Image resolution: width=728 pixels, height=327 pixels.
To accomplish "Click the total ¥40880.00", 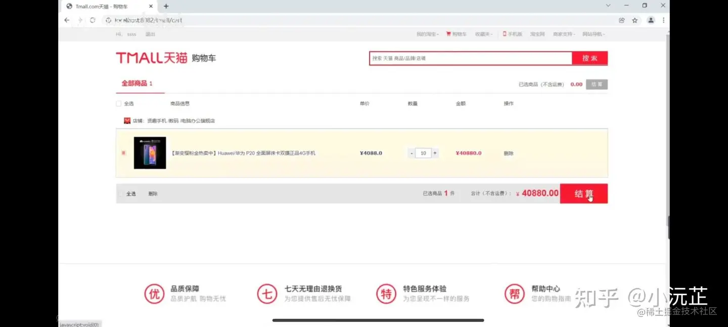I will click(537, 193).
